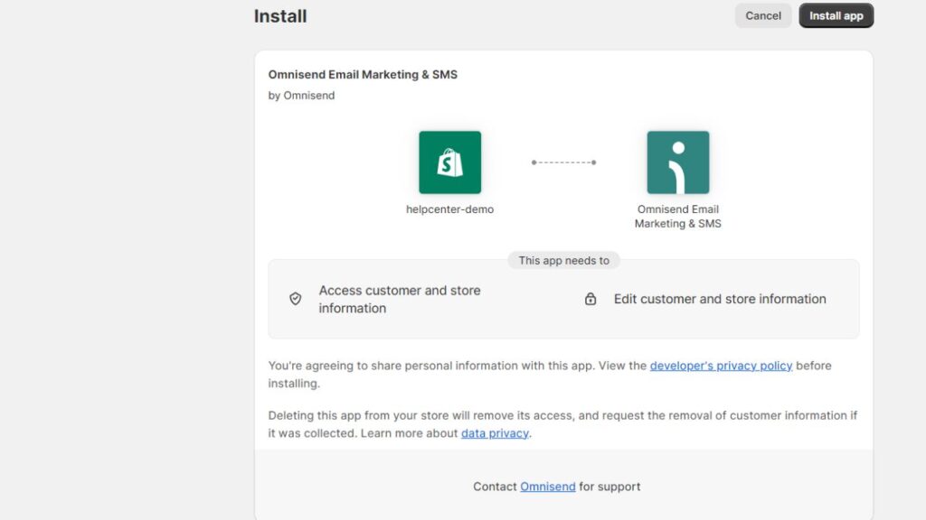This screenshot has height=520, width=926.
Task: Click the "This app needs to" label
Action: point(564,261)
